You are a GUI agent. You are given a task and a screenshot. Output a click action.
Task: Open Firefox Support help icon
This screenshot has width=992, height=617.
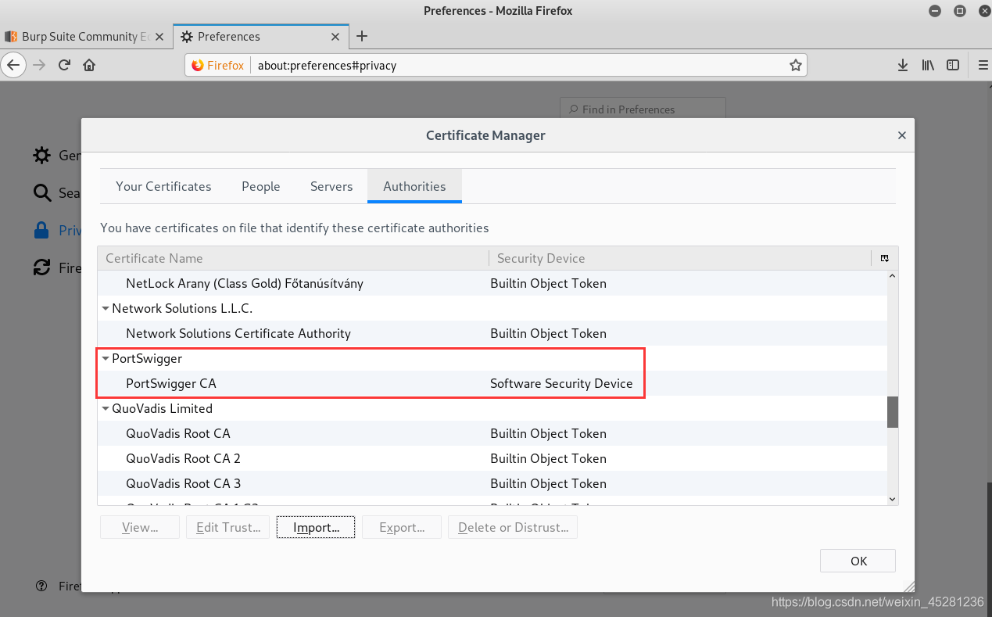click(41, 586)
